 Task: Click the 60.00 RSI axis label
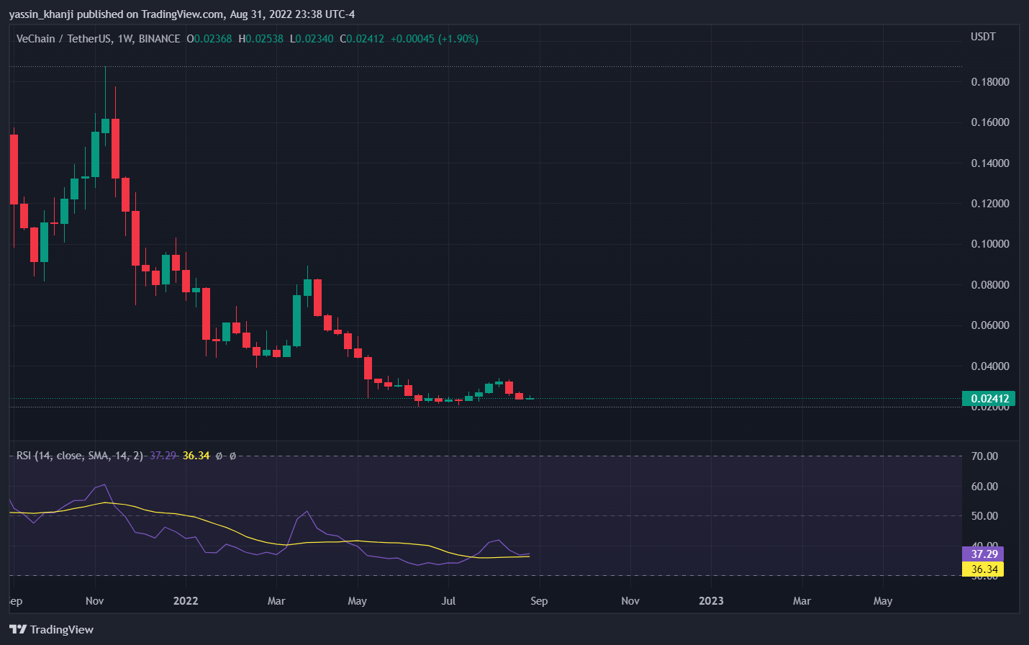[x=984, y=487]
